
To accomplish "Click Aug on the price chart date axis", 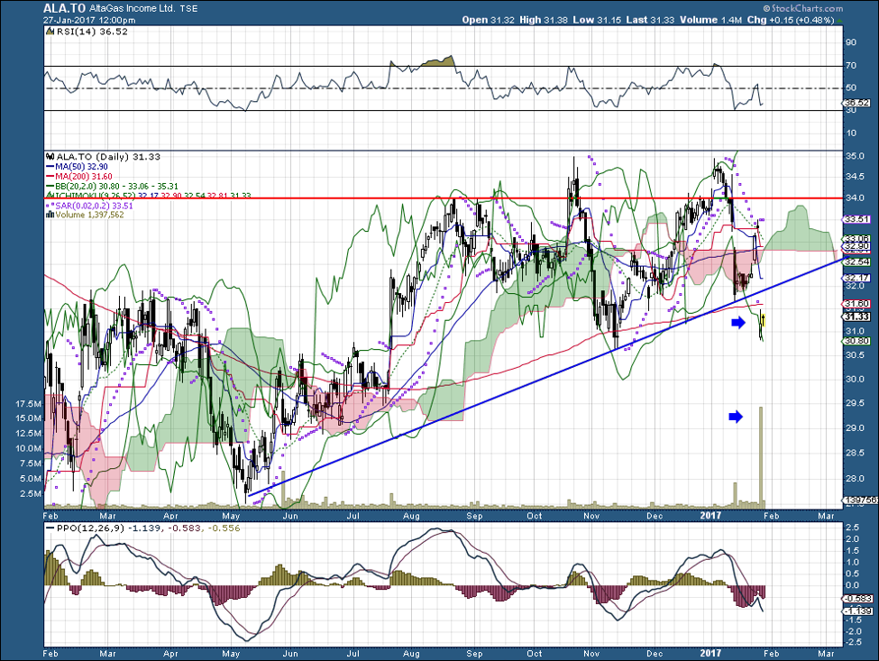I will (411, 516).
